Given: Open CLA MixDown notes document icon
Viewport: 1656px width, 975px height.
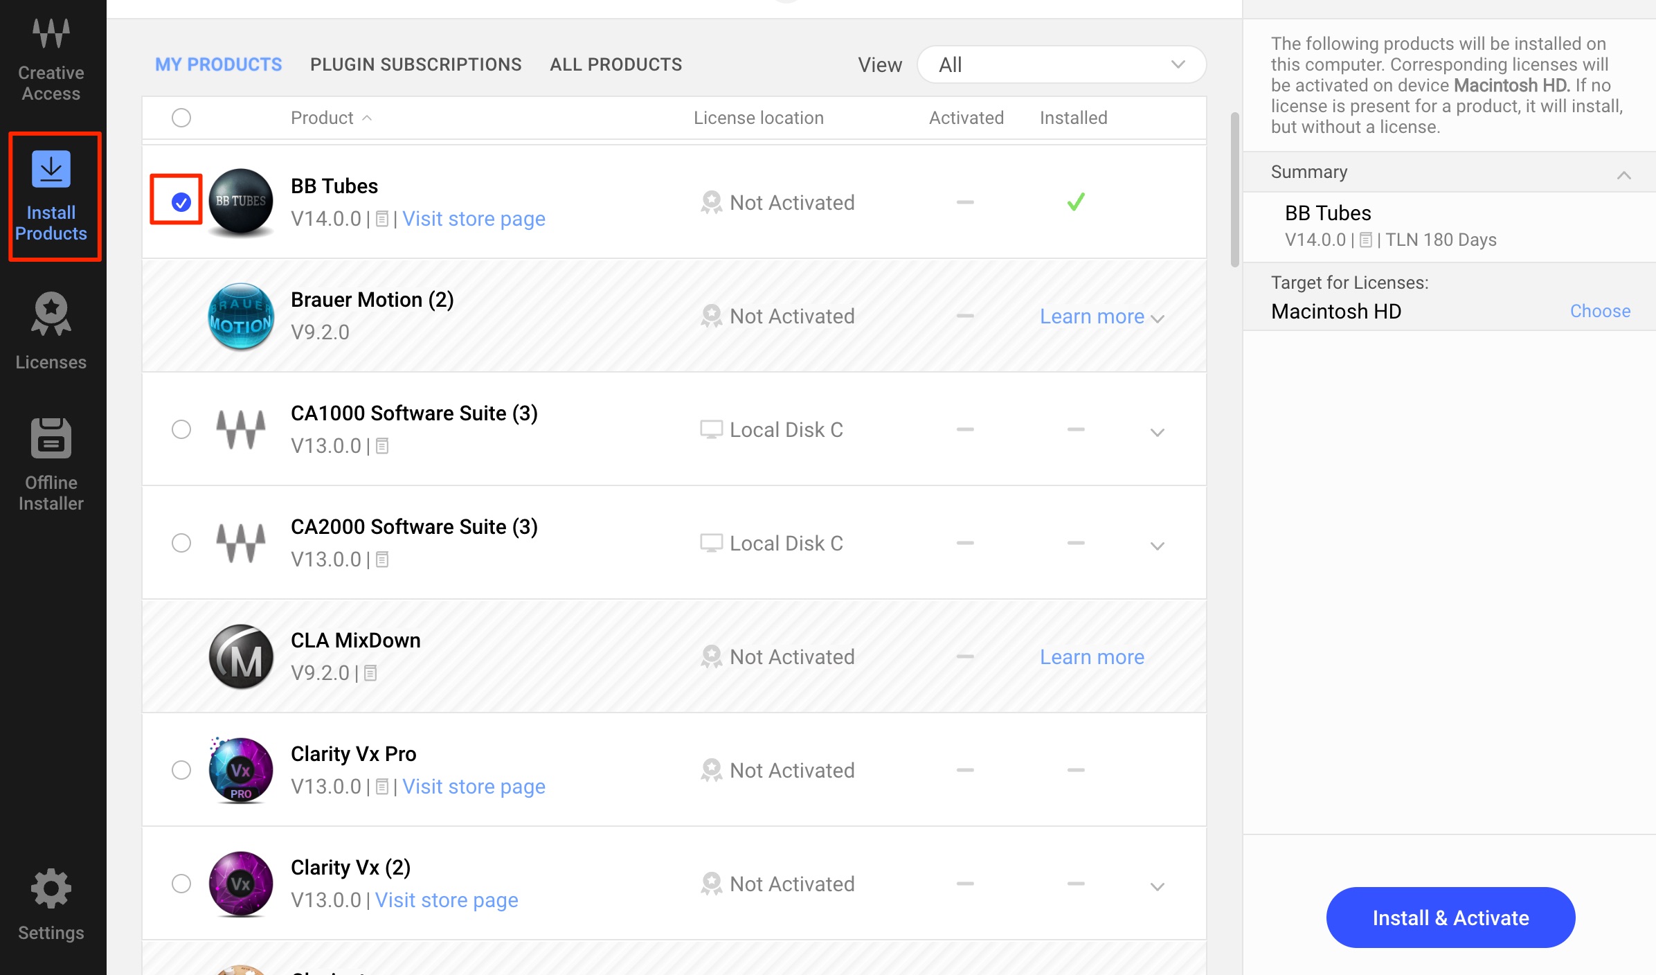Looking at the screenshot, I should (x=370, y=673).
